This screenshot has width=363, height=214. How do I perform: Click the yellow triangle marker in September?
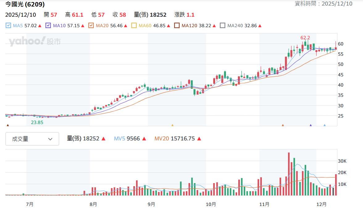[x=173, y=125]
